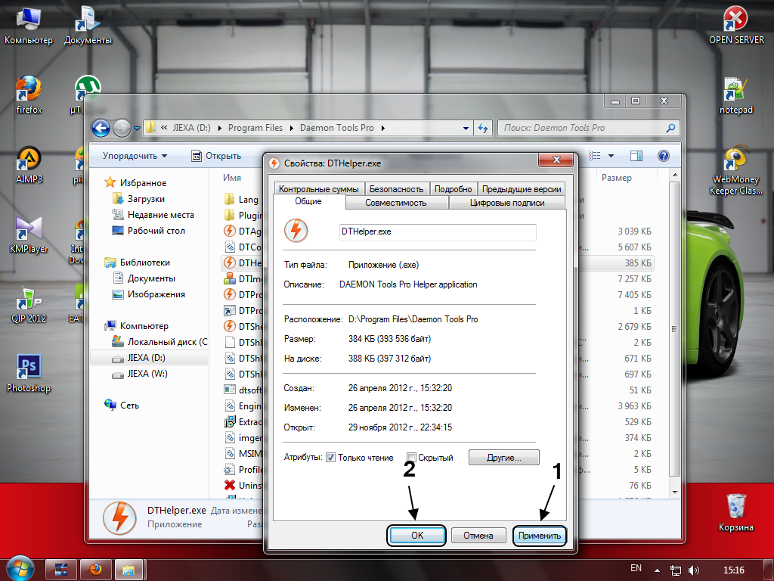Click the Размер column header

click(x=617, y=178)
